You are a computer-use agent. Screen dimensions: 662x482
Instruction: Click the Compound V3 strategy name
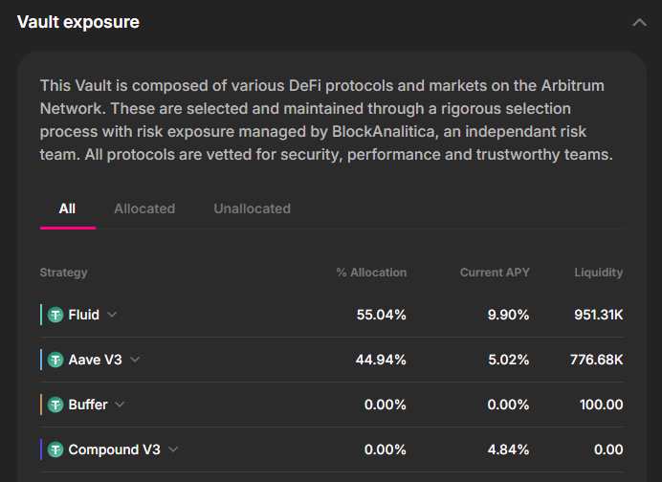click(115, 449)
